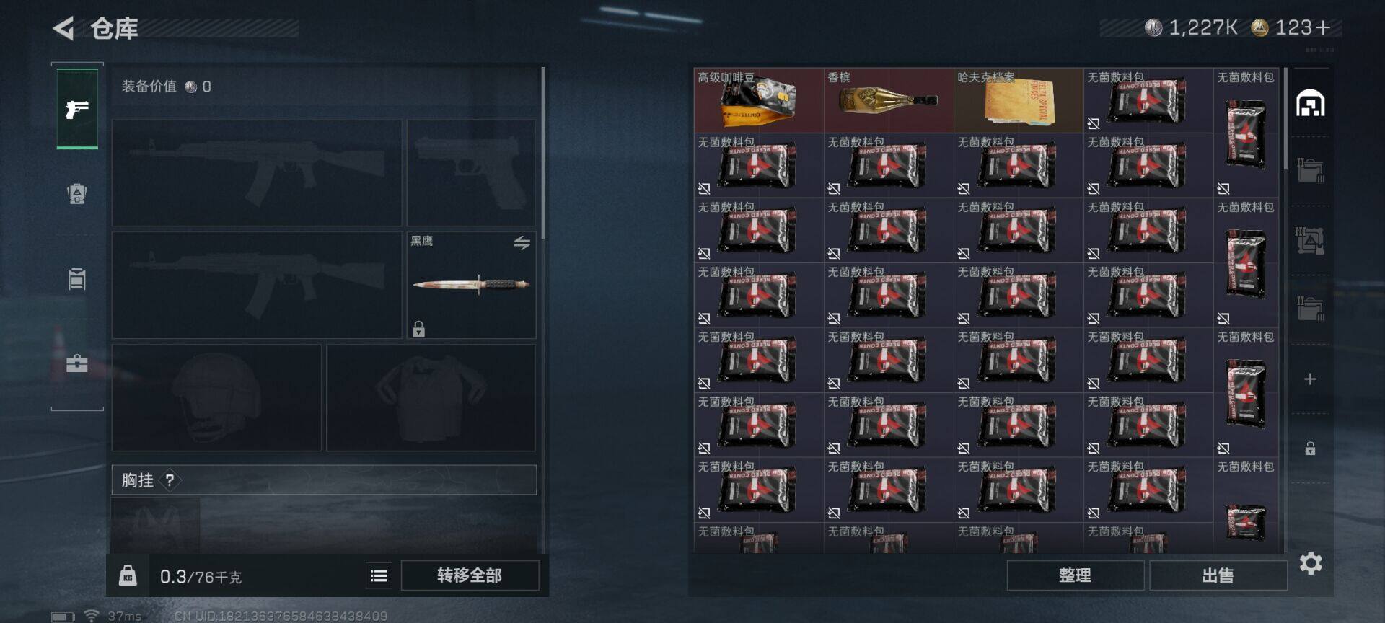The image size is (1385, 623).
Task: Toggle the lock on the 黑鹰 knife
Action: point(418,329)
